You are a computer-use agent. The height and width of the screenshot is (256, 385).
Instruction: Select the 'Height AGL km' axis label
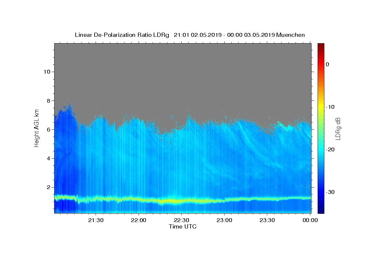[37, 128]
